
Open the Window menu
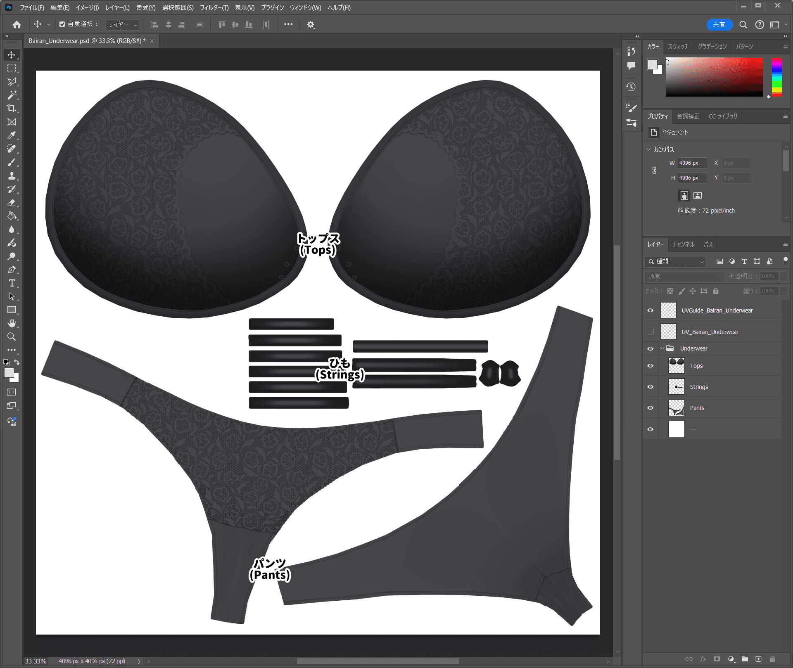point(305,8)
